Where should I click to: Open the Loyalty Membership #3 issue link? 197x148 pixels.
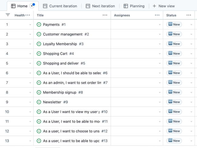pos(63,44)
